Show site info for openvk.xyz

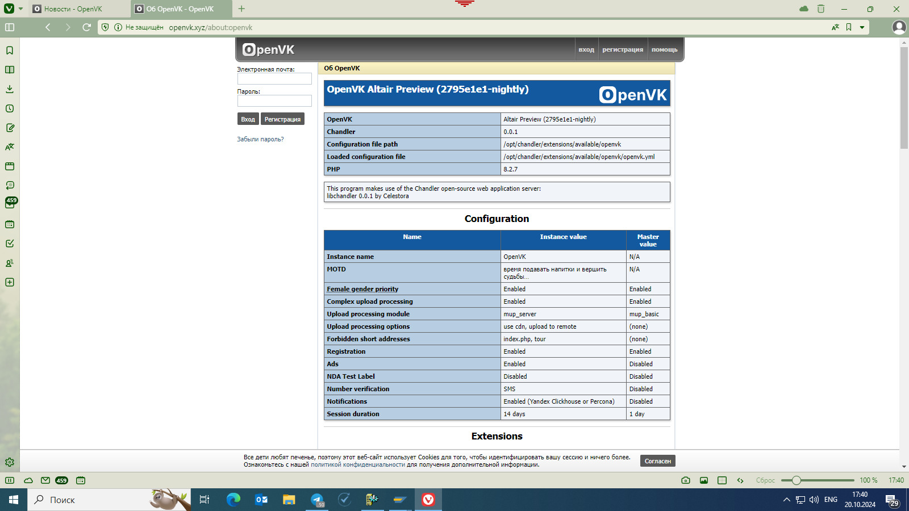click(x=118, y=27)
